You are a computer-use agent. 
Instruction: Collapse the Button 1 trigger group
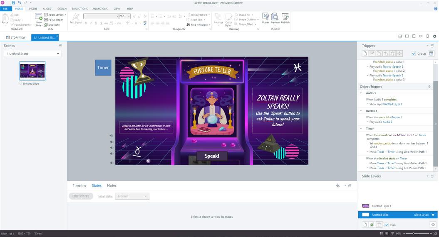(361, 111)
